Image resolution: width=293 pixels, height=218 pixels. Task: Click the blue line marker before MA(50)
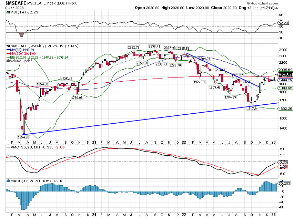tap(8, 50)
